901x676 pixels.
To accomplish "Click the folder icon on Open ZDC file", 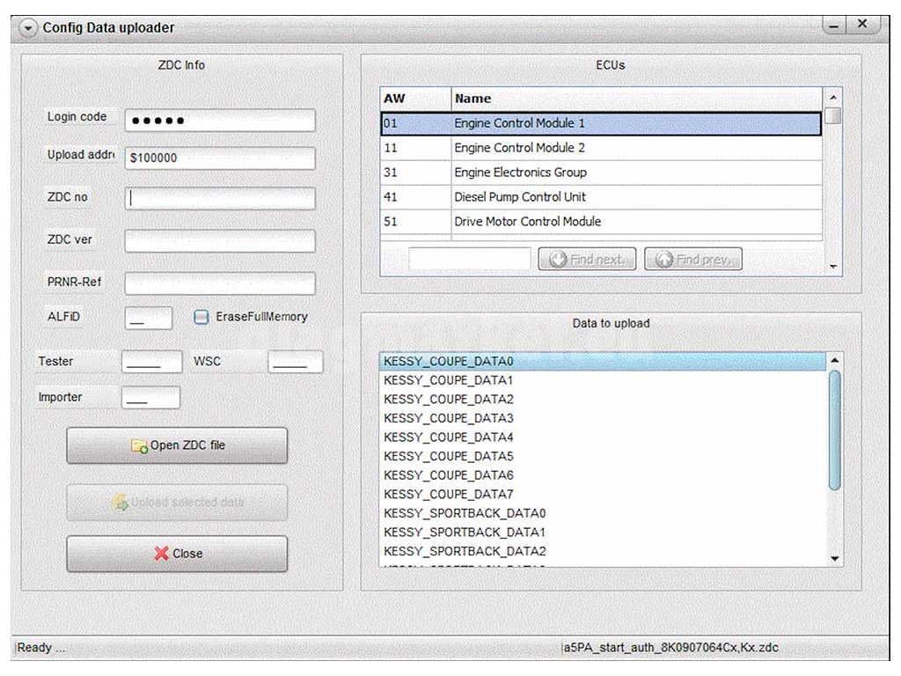I will click(139, 445).
